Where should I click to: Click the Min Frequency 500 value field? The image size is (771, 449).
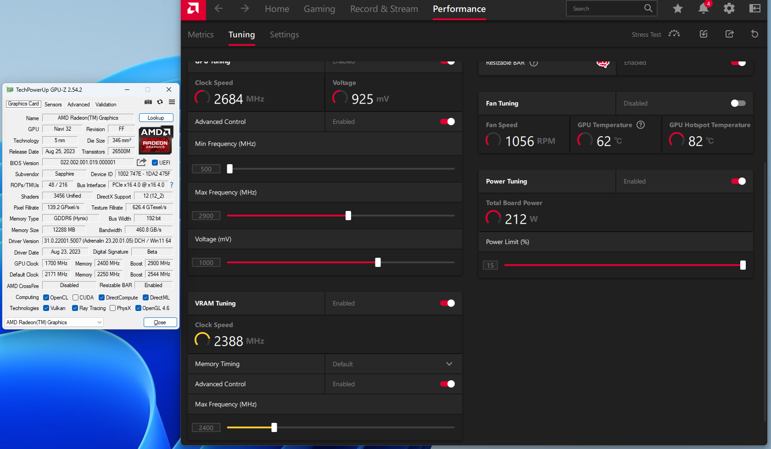[x=206, y=169]
